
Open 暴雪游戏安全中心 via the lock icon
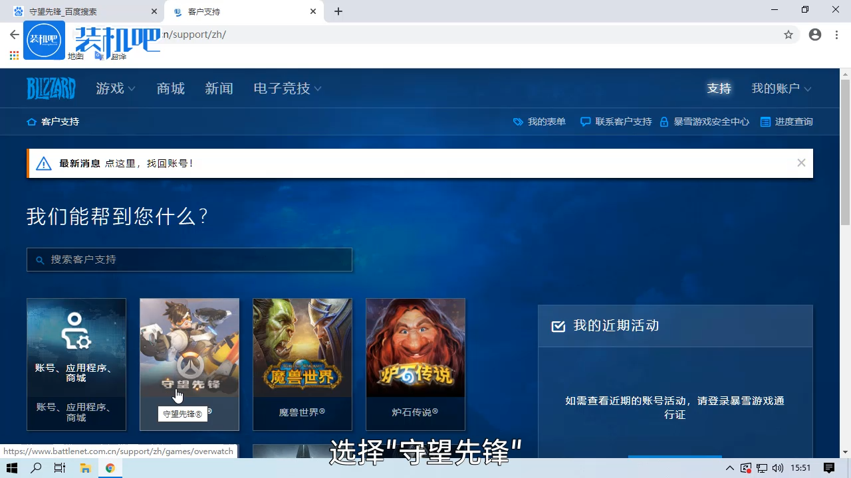click(x=664, y=121)
